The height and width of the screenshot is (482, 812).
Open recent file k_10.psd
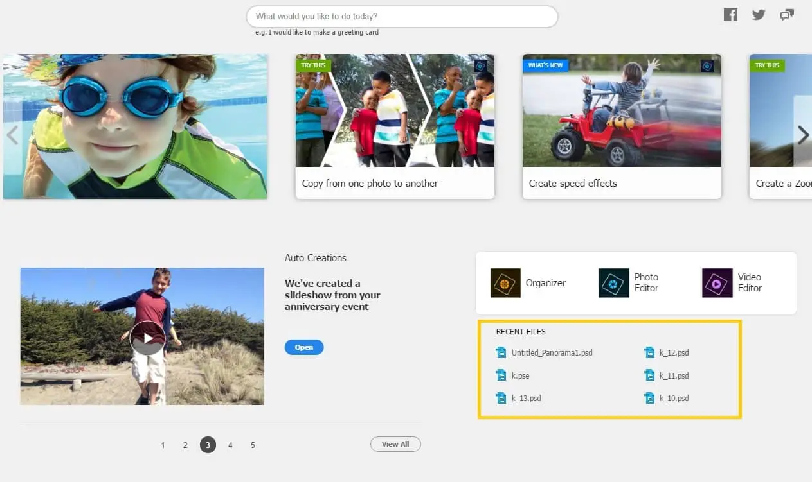pyautogui.click(x=673, y=399)
